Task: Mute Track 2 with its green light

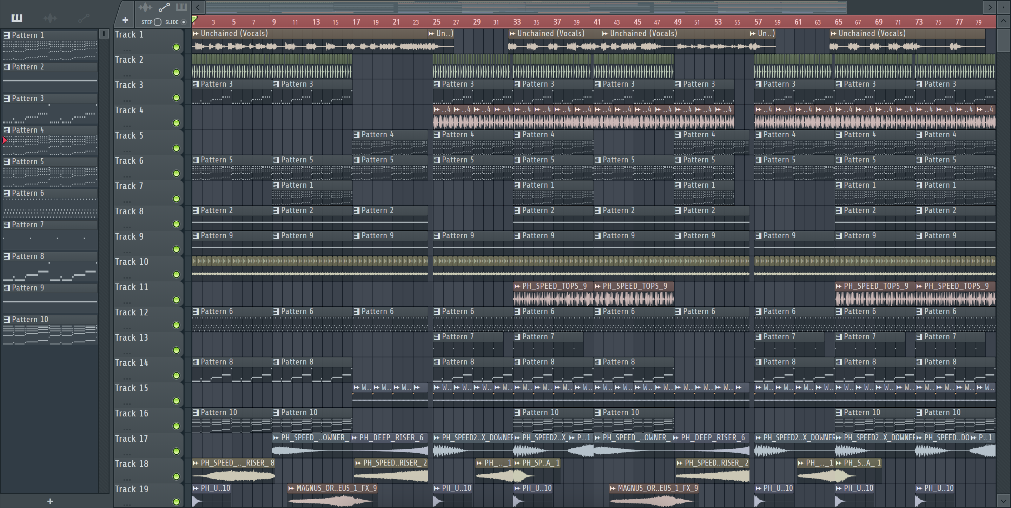Action: pos(176,73)
